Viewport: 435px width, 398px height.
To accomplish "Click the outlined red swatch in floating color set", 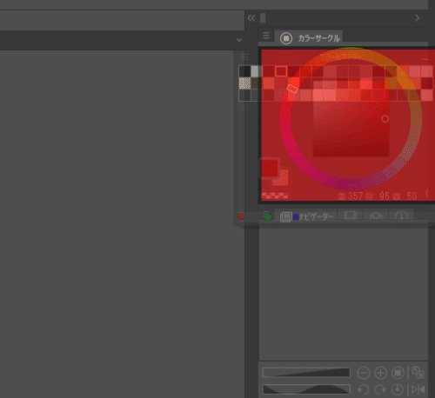I will click(x=281, y=71).
